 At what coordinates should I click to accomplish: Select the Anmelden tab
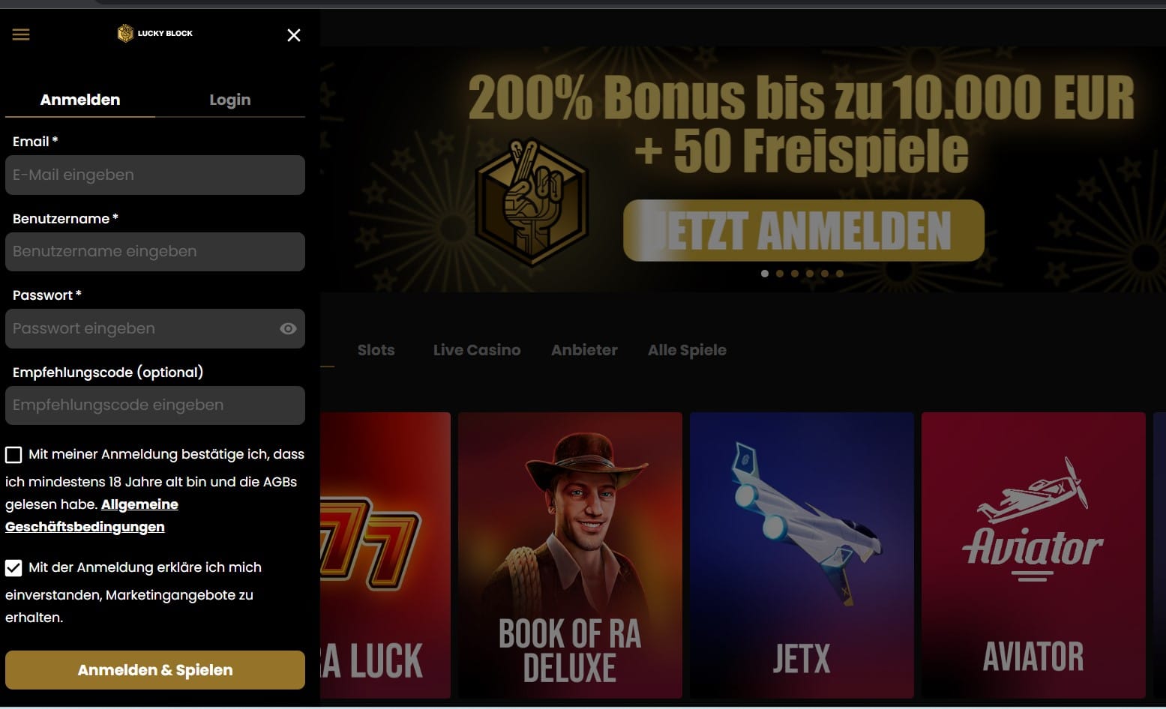point(80,100)
